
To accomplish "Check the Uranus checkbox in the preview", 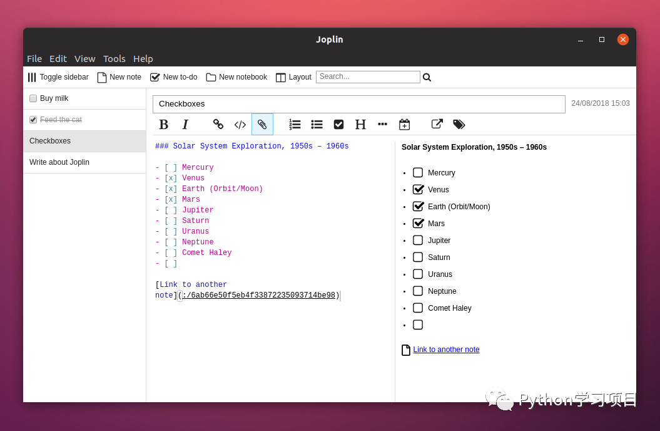I will 418,274.
